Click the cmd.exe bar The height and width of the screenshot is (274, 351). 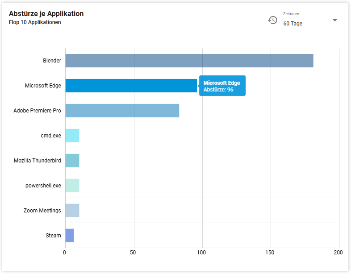[x=72, y=136]
